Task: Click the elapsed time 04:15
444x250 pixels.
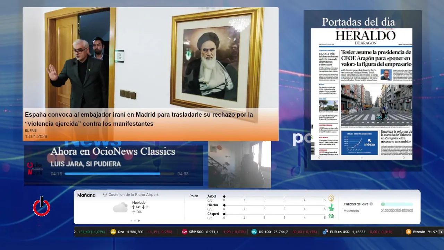Action: [56, 174]
